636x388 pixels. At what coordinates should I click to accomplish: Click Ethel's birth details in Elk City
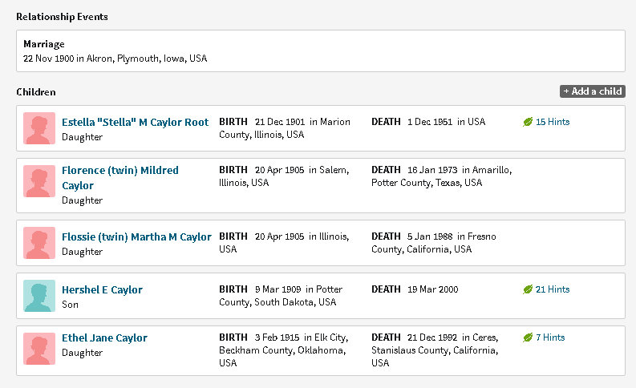(x=284, y=350)
